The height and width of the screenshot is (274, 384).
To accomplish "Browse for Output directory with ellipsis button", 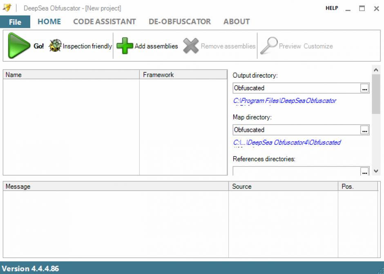I will 364,88.
